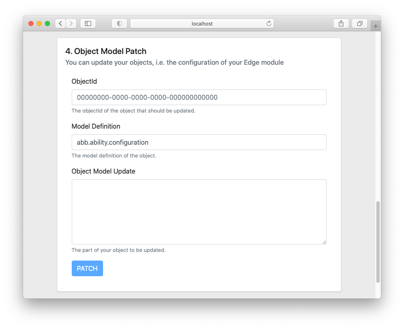
Task: Click the "ObjectId" field label
Action: [x=84, y=81]
